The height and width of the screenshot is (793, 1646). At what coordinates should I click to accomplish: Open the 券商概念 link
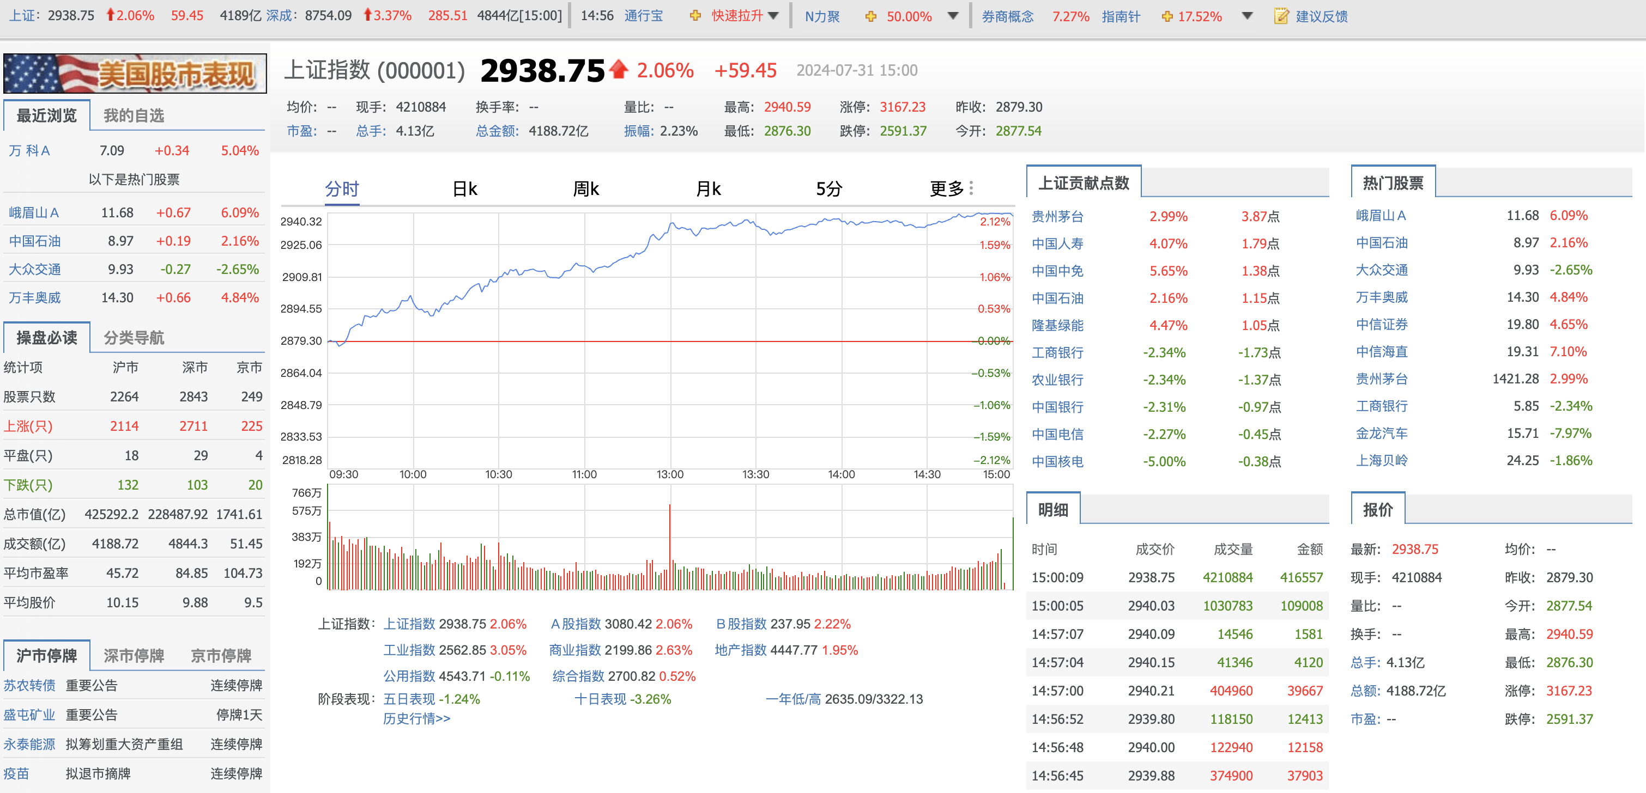point(1008,16)
